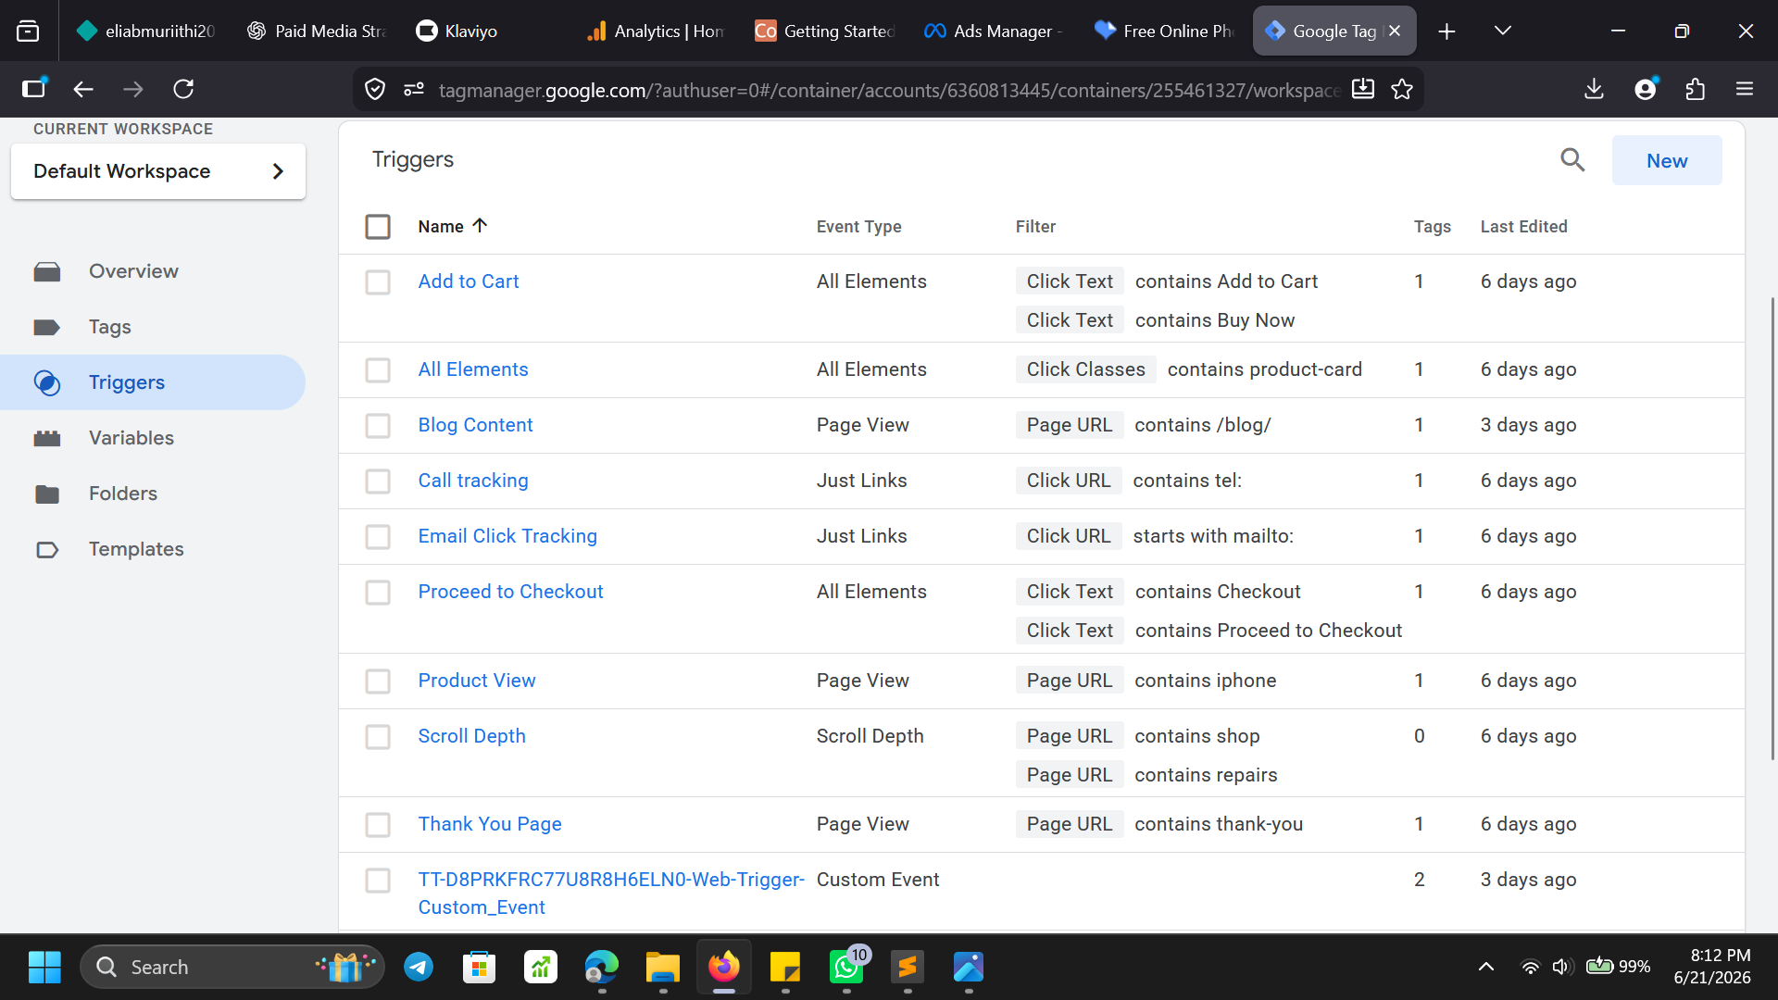Select all triggers with the header checkbox

pos(378,227)
